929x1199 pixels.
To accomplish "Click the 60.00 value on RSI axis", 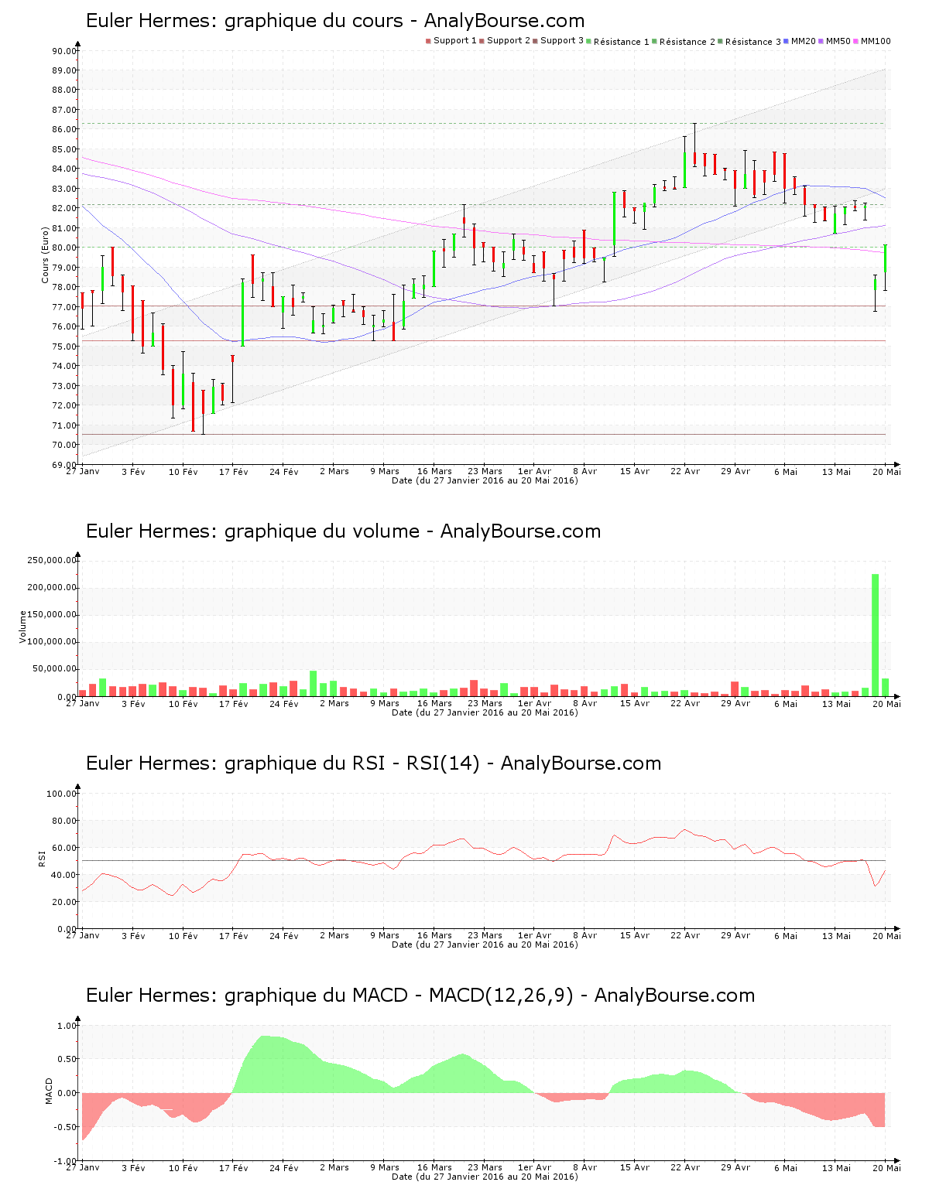I will (63, 848).
